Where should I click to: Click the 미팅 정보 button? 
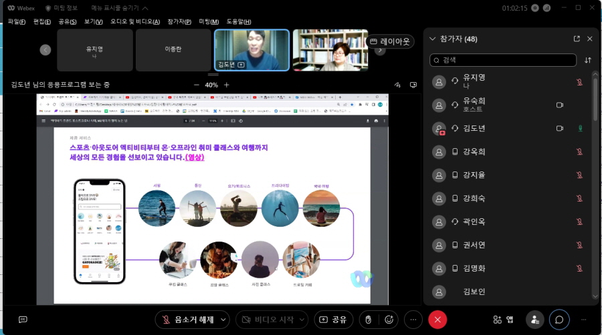[62, 8]
